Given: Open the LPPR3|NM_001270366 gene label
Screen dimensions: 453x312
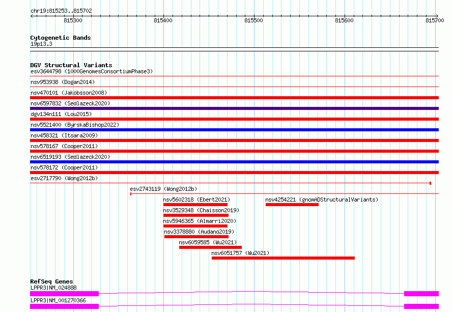Looking at the screenshot, I should (58, 300).
